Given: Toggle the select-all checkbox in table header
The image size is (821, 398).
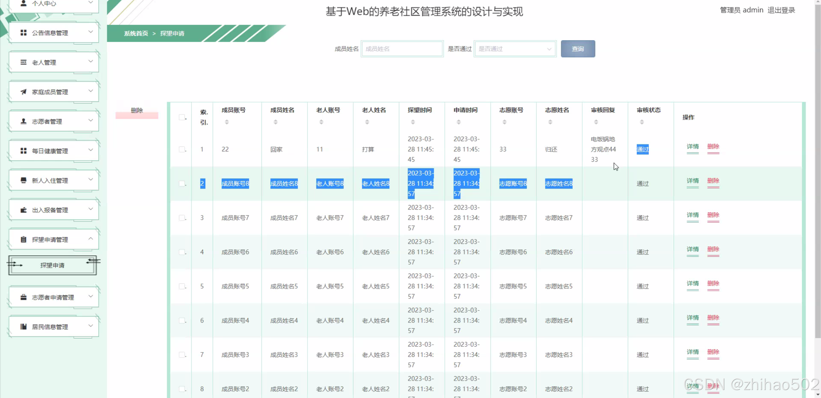Looking at the screenshot, I should coord(182,117).
